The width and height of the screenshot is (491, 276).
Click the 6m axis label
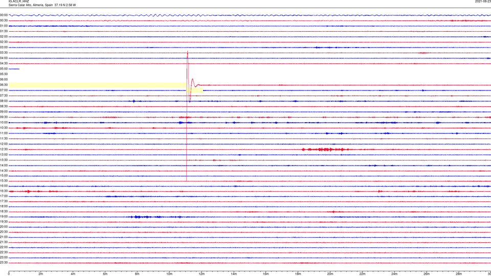pyautogui.click(x=105, y=274)
